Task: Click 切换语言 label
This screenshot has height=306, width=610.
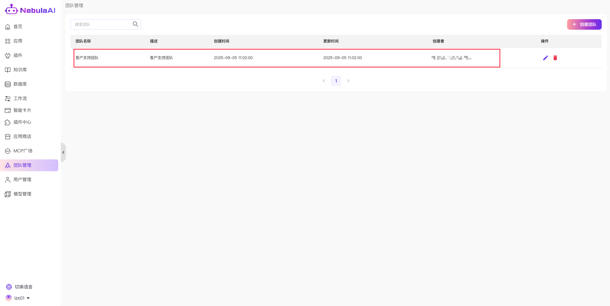Action: point(24,287)
